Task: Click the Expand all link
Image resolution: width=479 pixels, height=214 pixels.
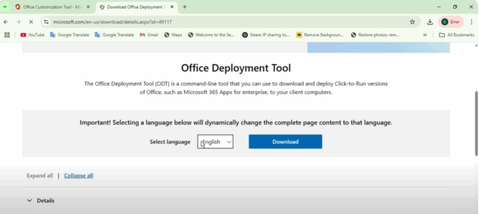Action: click(x=40, y=176)
